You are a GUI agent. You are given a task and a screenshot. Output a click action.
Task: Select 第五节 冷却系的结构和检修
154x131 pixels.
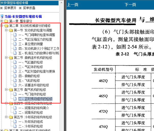(x=33, y=117)
